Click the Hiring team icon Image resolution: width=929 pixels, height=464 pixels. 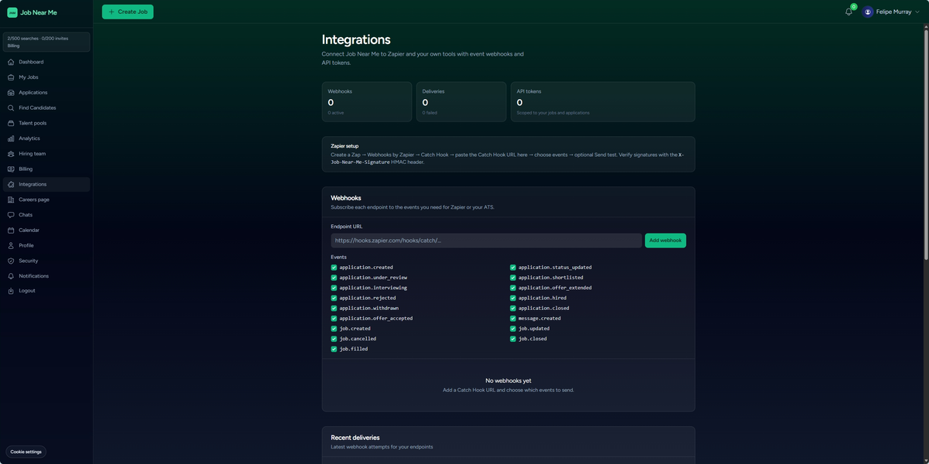(x=11, y=154)
